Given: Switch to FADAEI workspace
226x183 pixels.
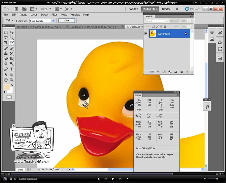Looking at the screenshot, I should click(x=133, y=9).
